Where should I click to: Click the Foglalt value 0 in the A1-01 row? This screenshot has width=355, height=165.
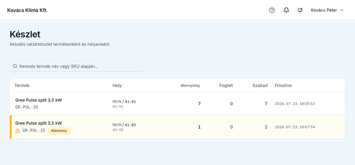click(x=232, y=104)
